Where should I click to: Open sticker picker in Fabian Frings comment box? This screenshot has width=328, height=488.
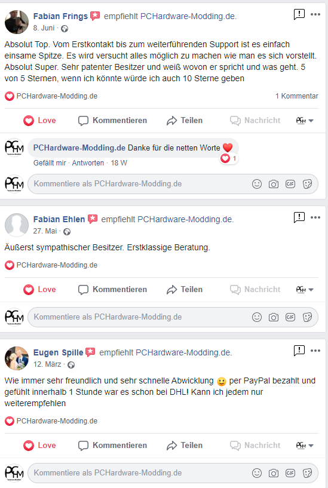pos(307,184)
